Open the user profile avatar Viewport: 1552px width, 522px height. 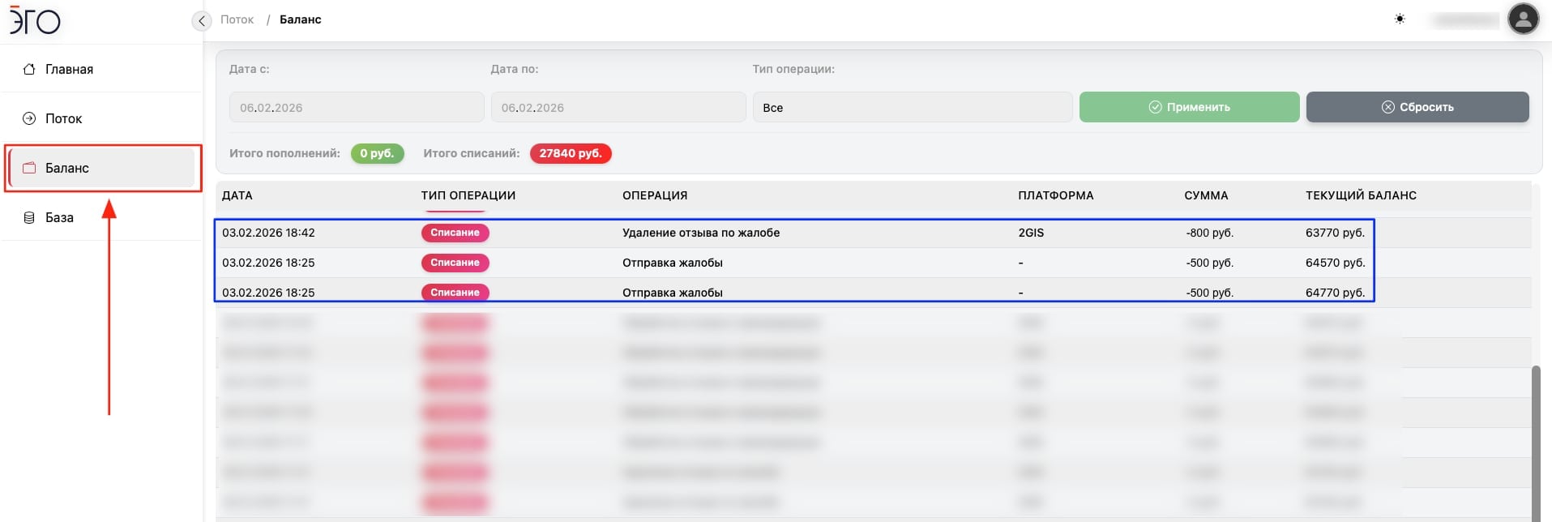1523,19
